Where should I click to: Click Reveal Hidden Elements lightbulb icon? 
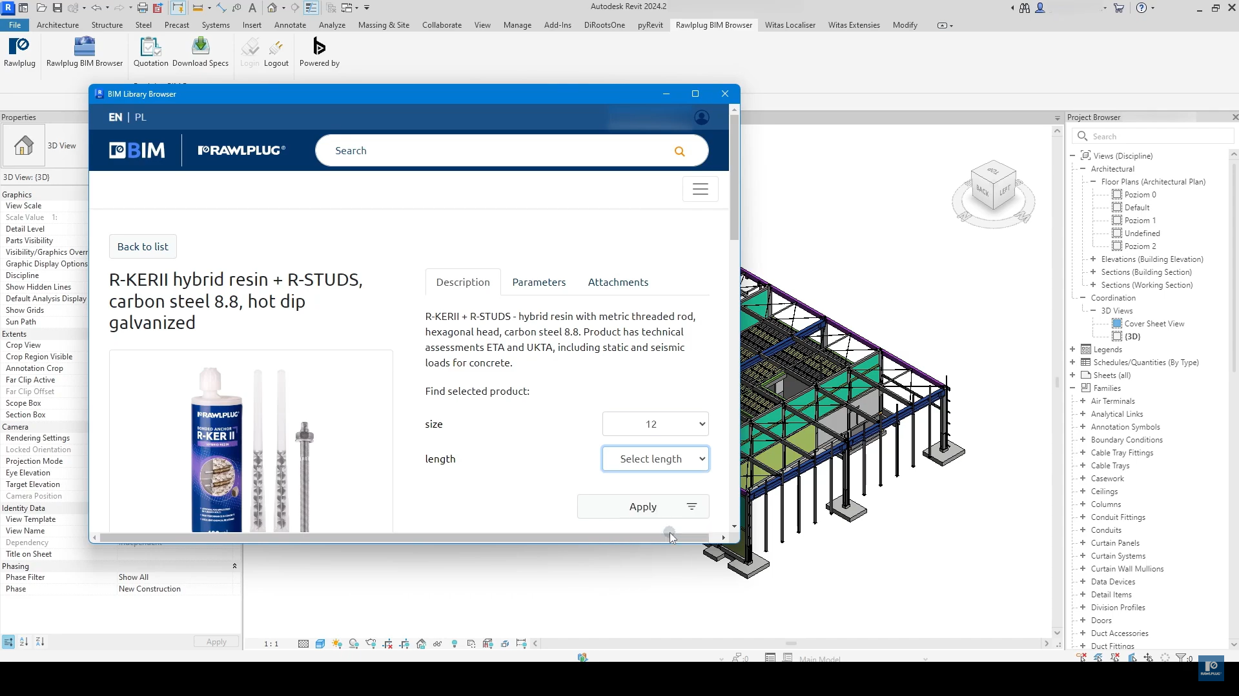click(455, 644)
